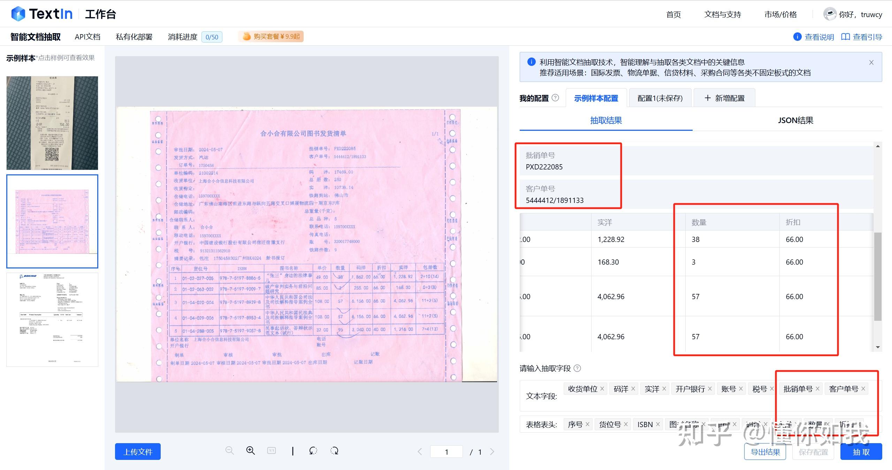This screenshot has width=892, height=470.
Task: Click the blue 抽取 extract button
Action: 861,451
